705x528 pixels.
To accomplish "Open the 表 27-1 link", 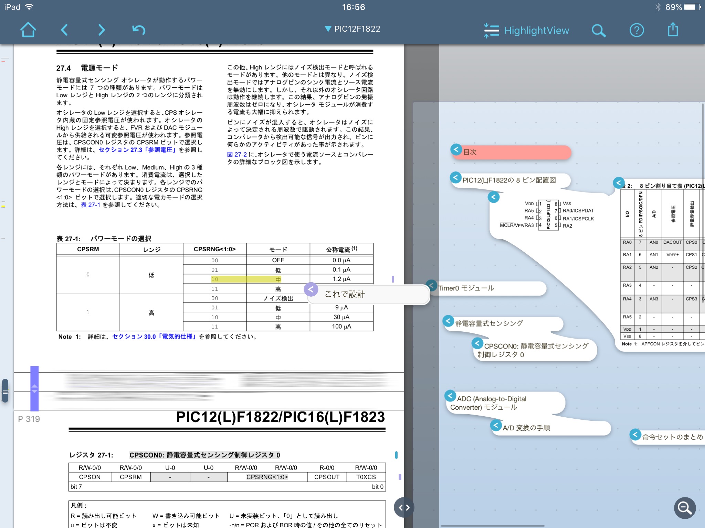I will pos(91,205).
